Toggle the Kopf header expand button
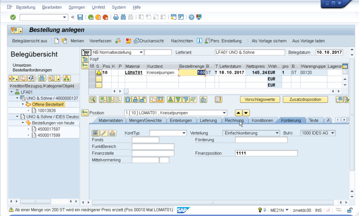 [x=84, y=59]
